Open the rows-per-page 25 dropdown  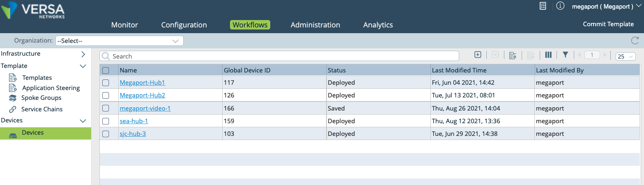pyautogui.click(x=626, y=56)
